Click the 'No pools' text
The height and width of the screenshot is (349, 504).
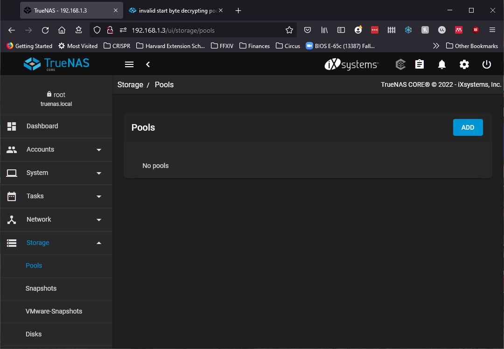pyautogui.click(x=155, y=166)
